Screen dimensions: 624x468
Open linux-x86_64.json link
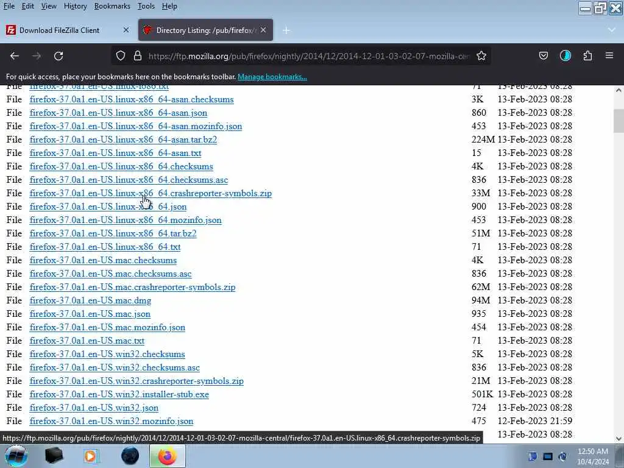point(108,207)
